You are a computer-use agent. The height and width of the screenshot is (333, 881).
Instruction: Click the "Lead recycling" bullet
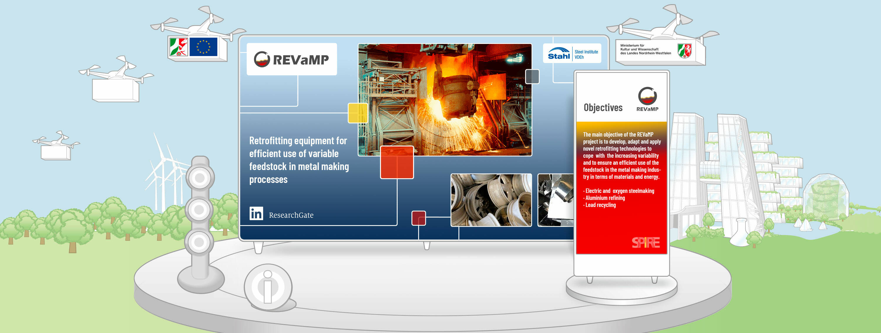600,205
